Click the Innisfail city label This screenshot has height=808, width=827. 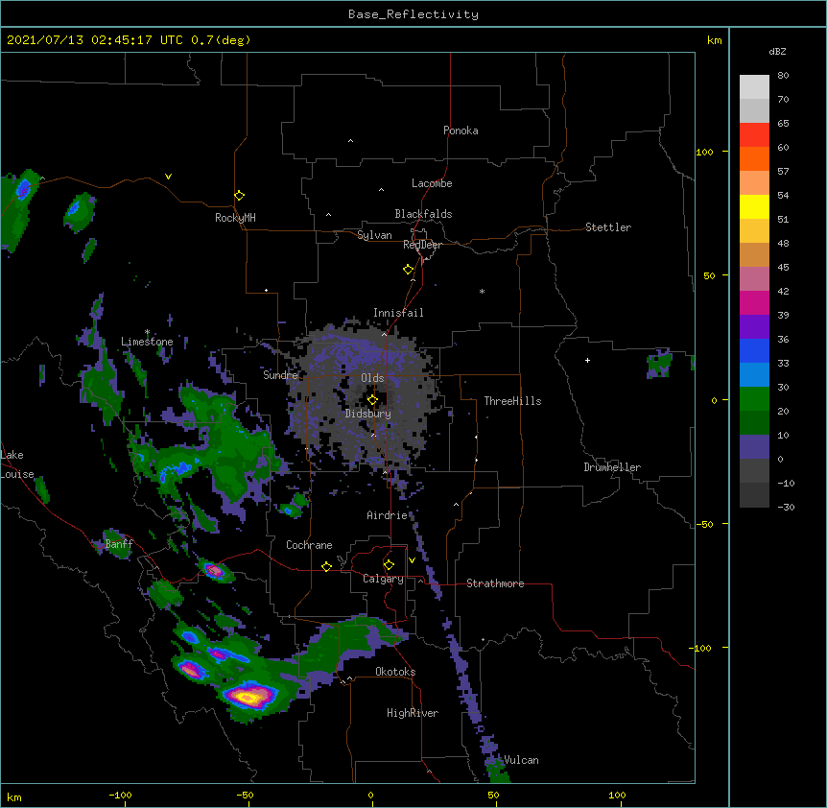point(398,313)
